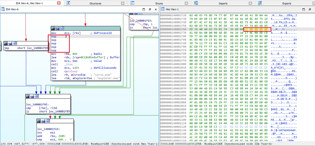The image size is (315, 146).
Task: Click the Hex View-1 panel title icon
Action: [x=162, y=9]
